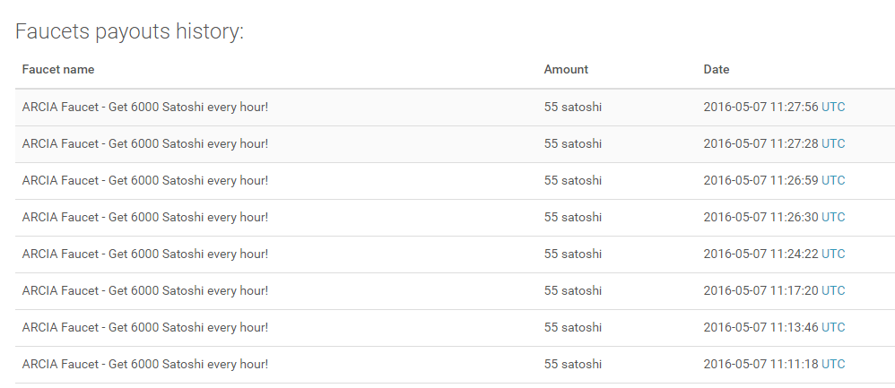The image size is (895, 388).
Task: Click the 55 satoshi amount in 11:27:28 row
Action: pyautogui.click(x=573, y=144)
